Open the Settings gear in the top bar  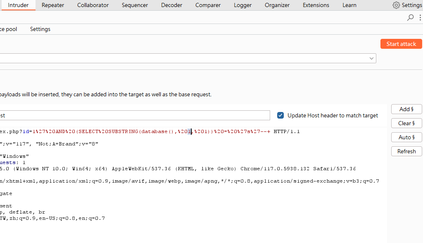[396, 5]
